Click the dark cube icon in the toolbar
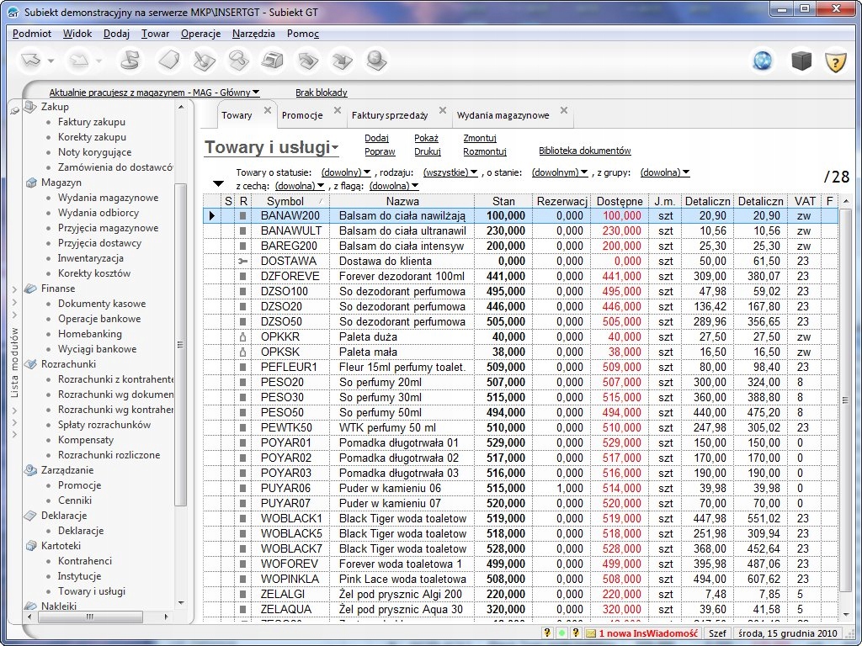This screenshot has height=646, width=862. pos(800,61)
